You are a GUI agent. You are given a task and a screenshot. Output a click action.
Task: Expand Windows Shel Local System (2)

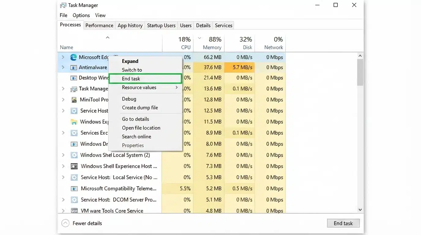coord(63,155)
